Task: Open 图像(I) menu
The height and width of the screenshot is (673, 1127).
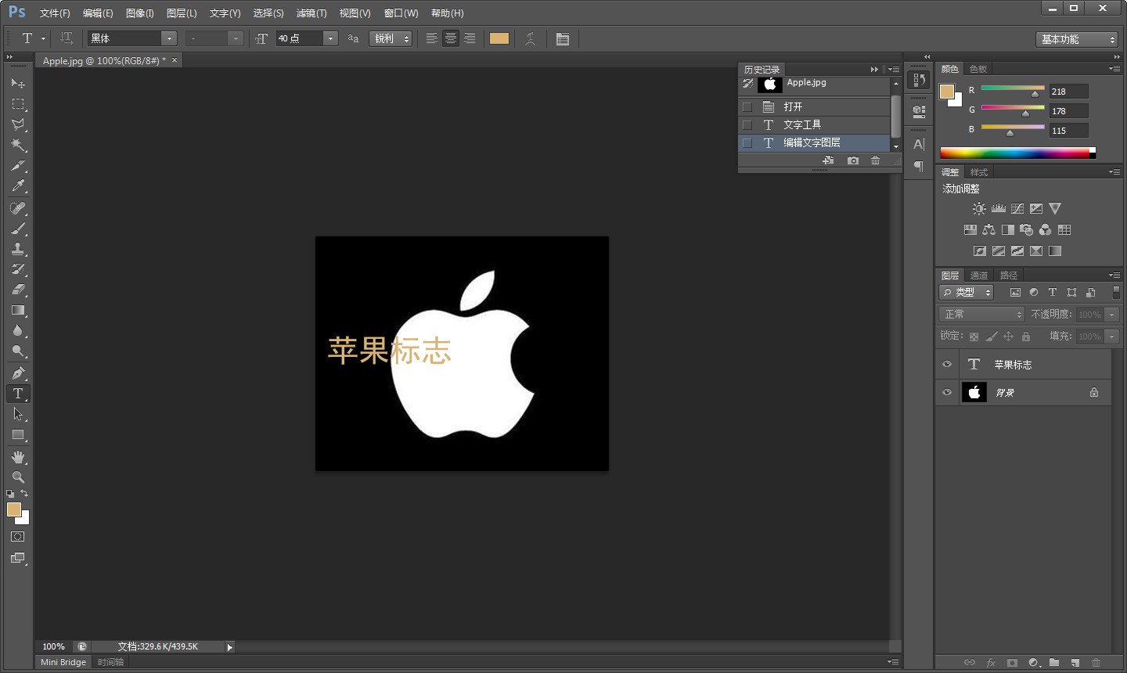Action: [x=140, y=13]
